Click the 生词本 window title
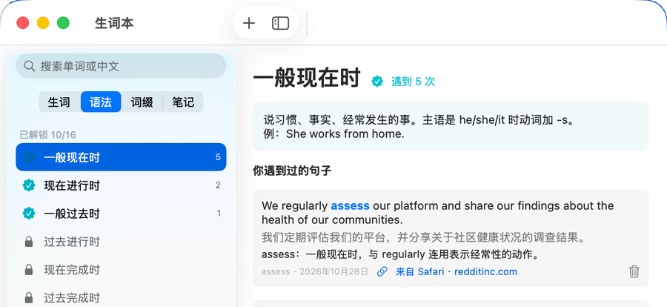The image size is (667, 307). pyautogui.click(x=114, y=23)
